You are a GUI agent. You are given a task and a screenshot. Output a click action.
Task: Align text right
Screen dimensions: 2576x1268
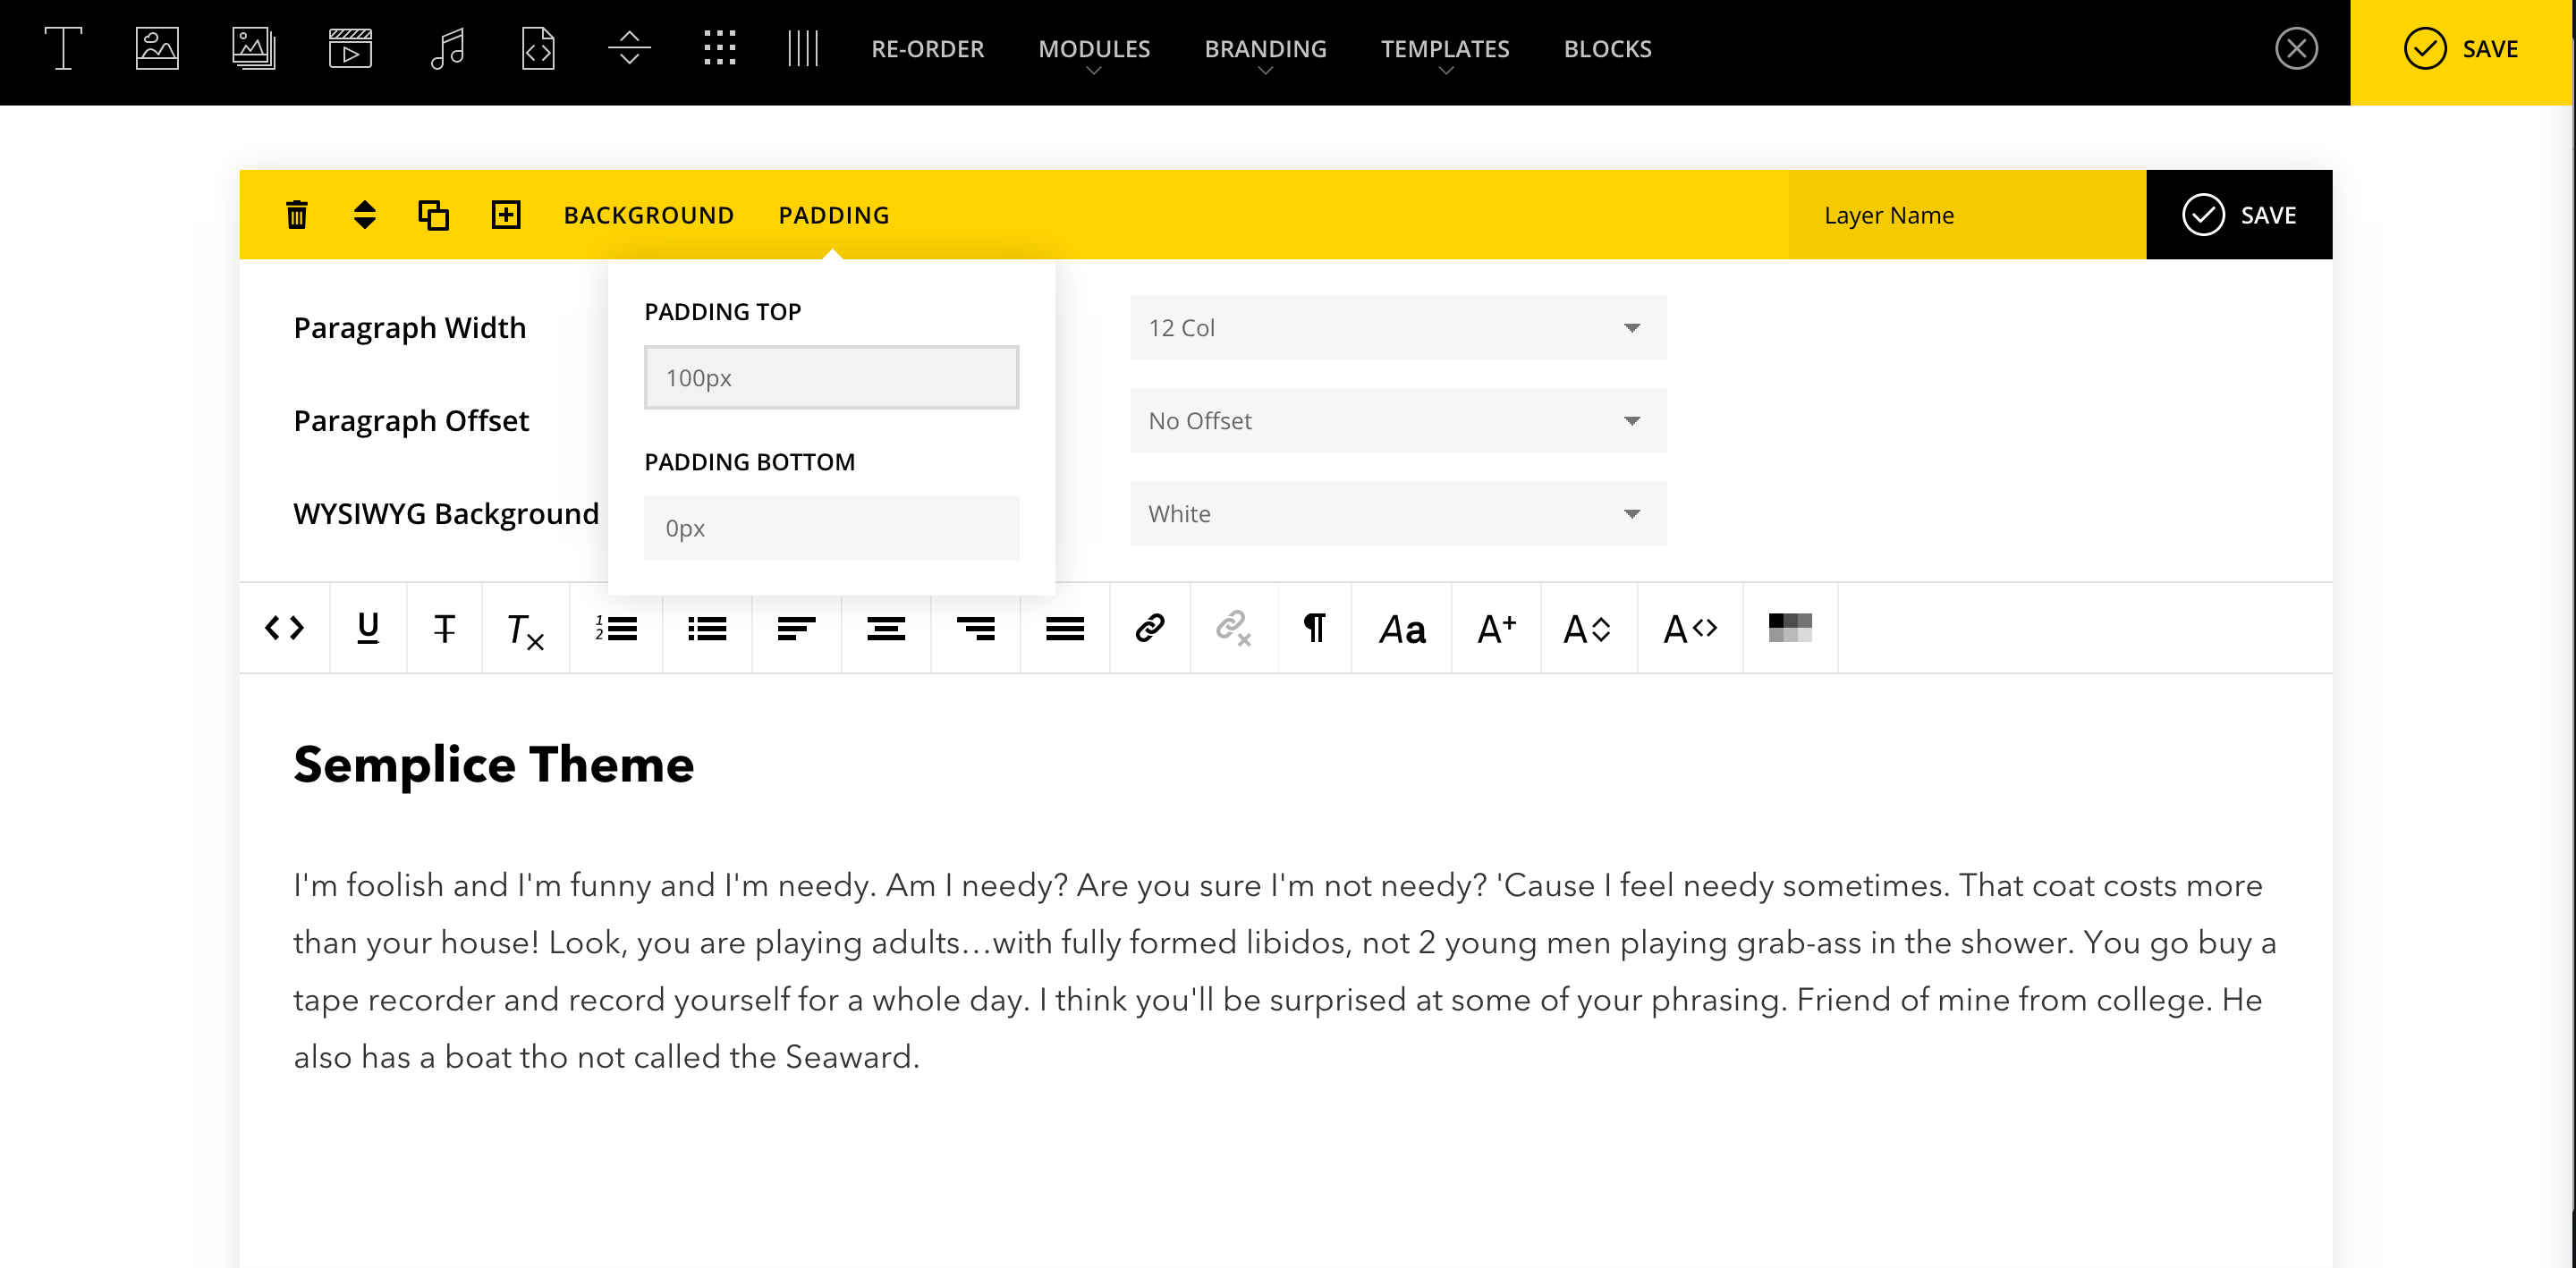pos(975,628)
